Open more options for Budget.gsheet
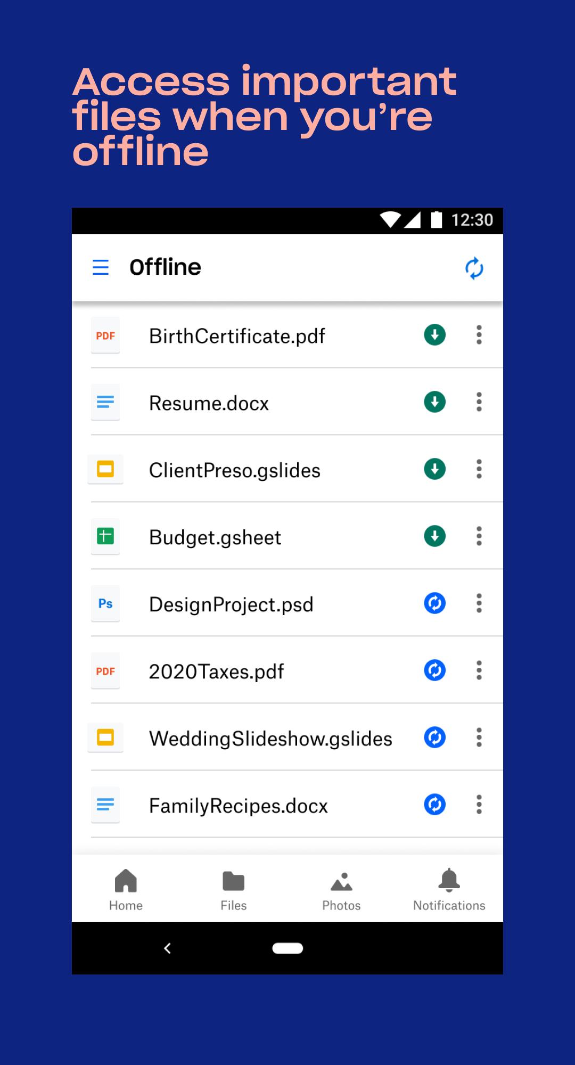The width and height of the screenshot is (575, 1065). point(479,536)
